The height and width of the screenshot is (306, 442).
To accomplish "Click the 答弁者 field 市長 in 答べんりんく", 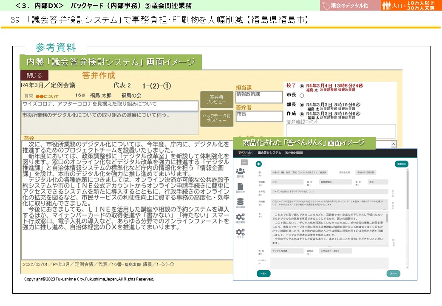I will click(x=378, y=182).
